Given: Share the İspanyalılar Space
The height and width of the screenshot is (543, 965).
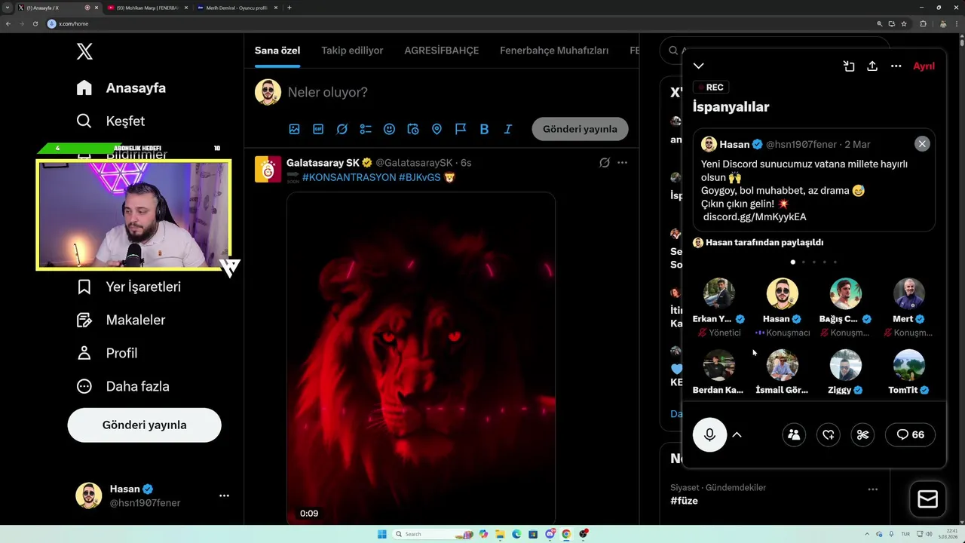Looking at the screenshot, I should click(x=872, y=66).
